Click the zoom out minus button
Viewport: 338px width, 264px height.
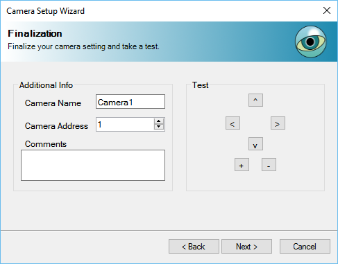coord(269,165)
